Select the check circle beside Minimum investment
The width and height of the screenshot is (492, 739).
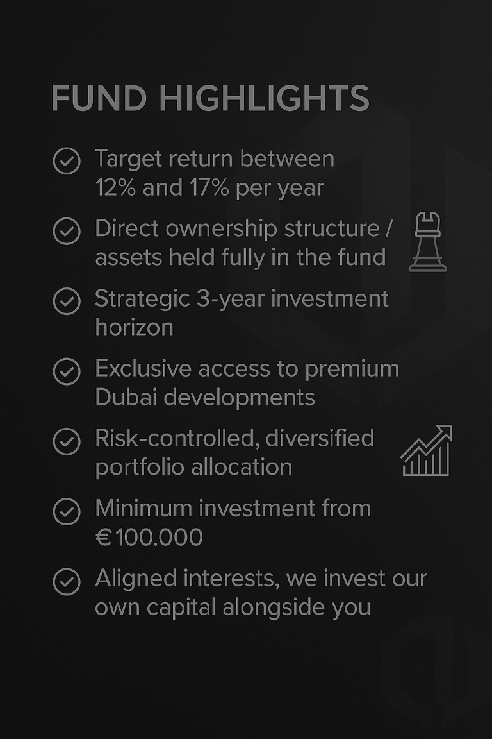point(67,511)
